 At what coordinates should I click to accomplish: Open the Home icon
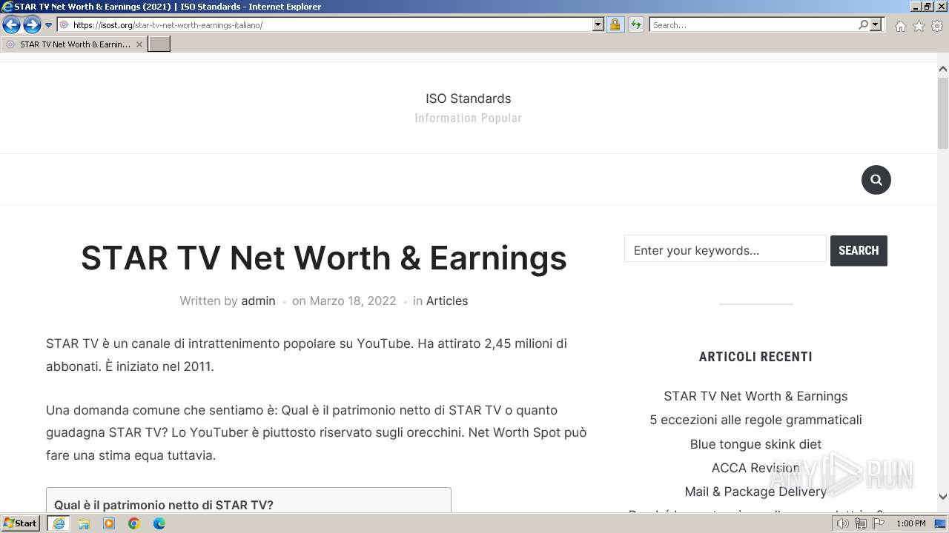pos(900,26)
